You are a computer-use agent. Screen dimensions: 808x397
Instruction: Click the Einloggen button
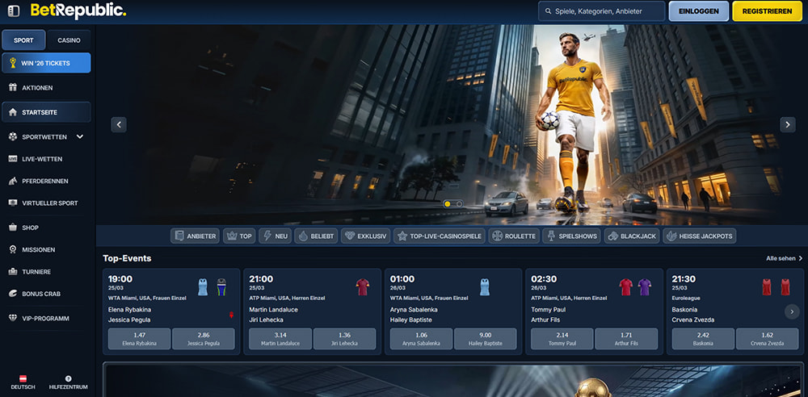coord(698,11)
